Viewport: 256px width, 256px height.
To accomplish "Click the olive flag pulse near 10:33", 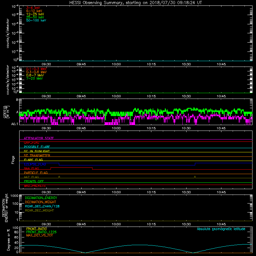I will [195, 177].
